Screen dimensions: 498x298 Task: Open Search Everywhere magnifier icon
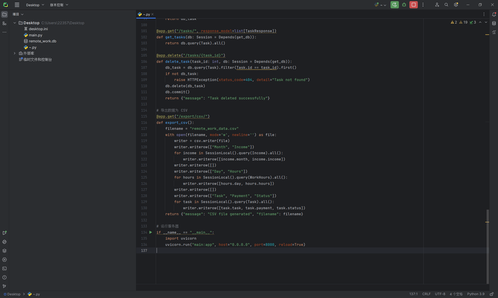(446, 5)
